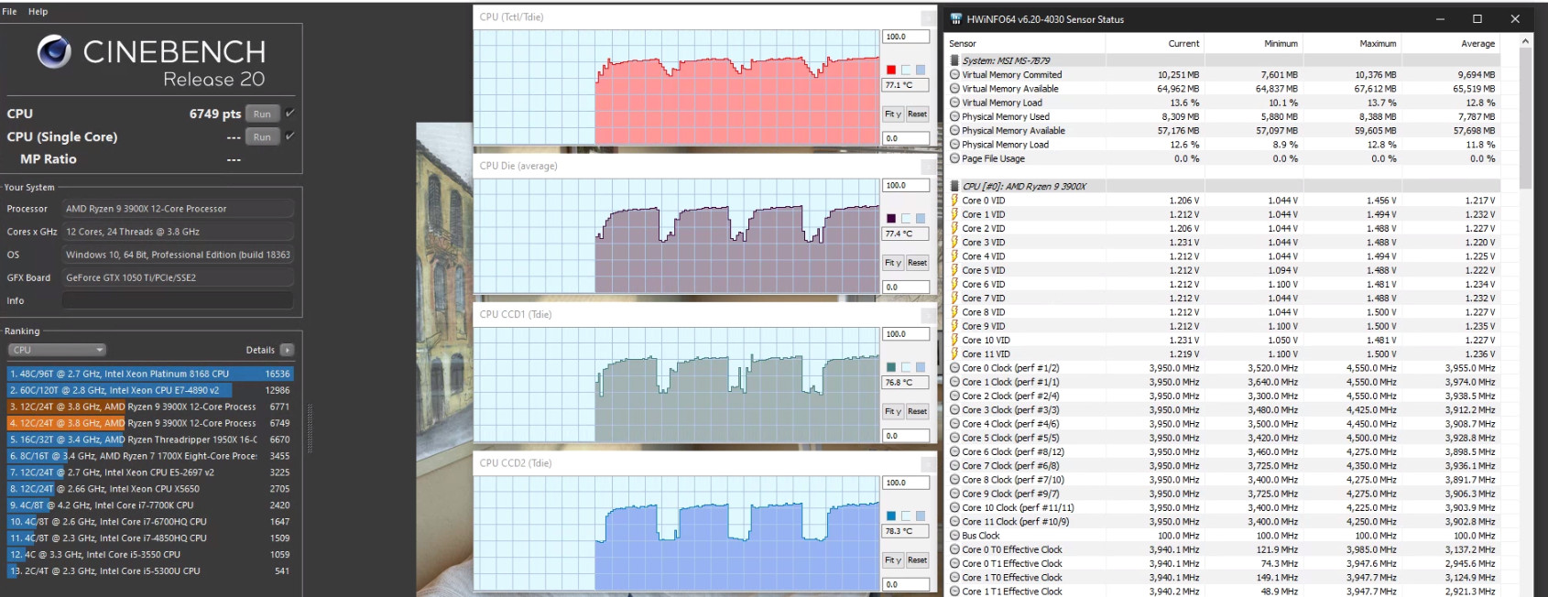Close the CPU (Tctl/Tdie) graph window

point(927,17)
